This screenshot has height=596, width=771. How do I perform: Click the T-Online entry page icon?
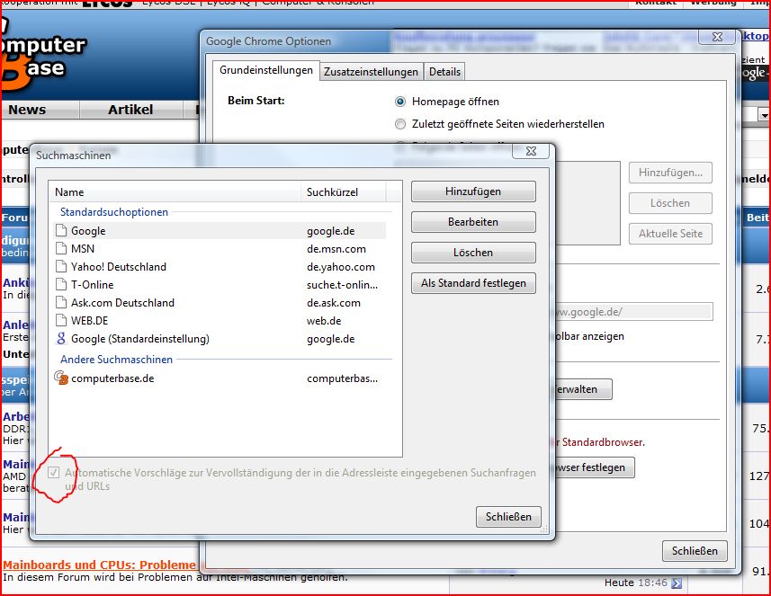[61, 284]
